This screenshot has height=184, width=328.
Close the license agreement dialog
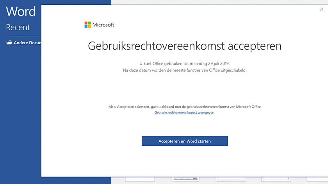pos(321,9)
